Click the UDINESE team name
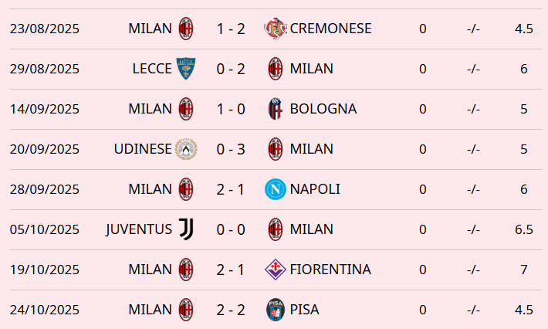548x329 pixels. (142, 149)
